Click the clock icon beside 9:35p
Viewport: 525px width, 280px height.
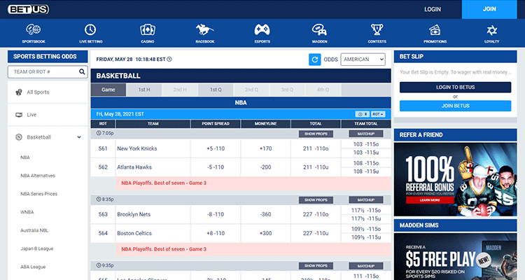(99, 265)
